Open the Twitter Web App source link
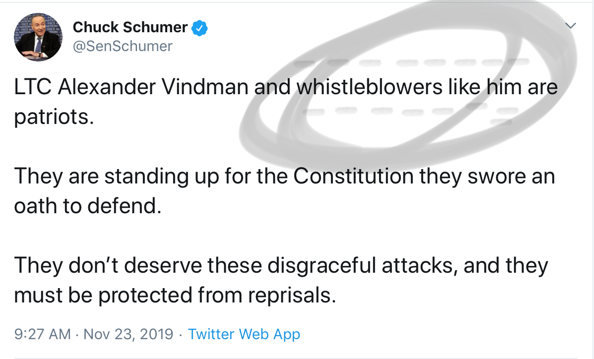Screen dimensions: 594x359 tap(244, 334)
